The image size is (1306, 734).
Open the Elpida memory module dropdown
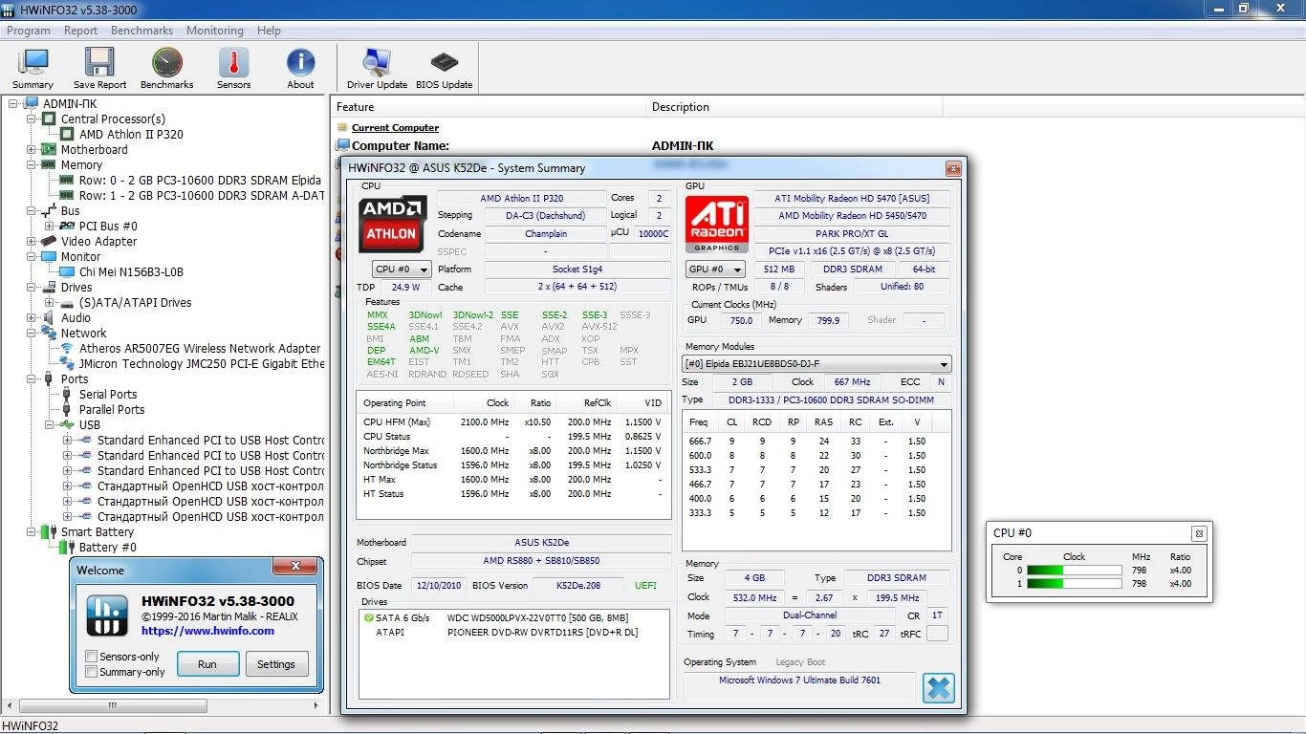pos(816,364)
